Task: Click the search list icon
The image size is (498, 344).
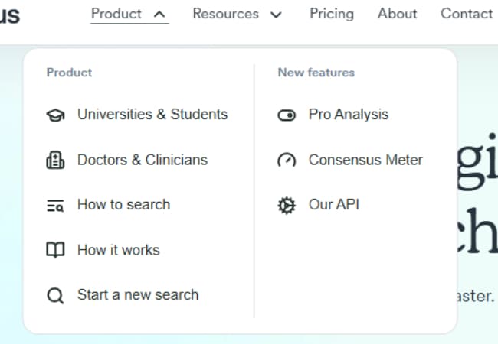Action: coord(56,206)
